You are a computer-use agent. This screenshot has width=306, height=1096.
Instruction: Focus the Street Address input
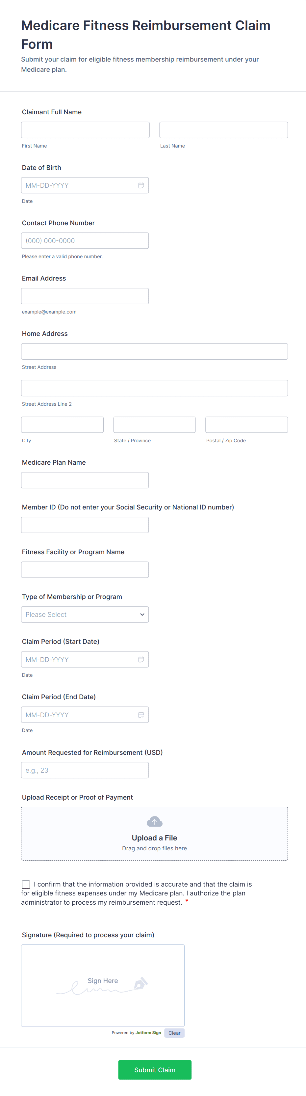click(154, 351)
